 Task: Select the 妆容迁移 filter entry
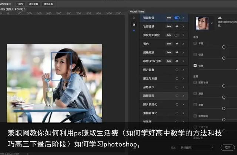(x=164, y=27)
